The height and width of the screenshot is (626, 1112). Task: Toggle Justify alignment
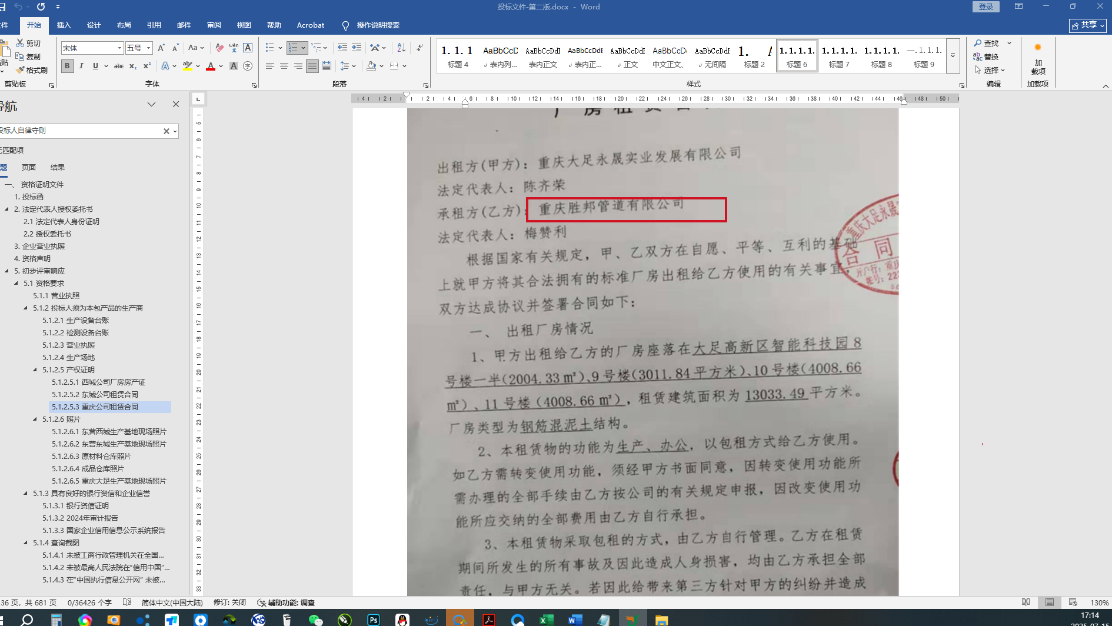(x=312, y=66)
